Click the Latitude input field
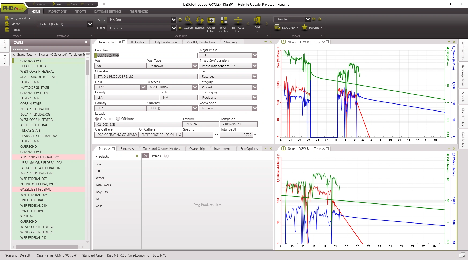 click(201, 124)
